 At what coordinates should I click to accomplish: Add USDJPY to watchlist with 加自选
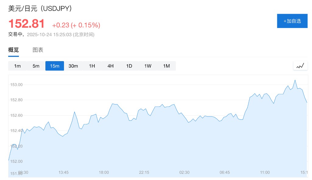[292, 21]
